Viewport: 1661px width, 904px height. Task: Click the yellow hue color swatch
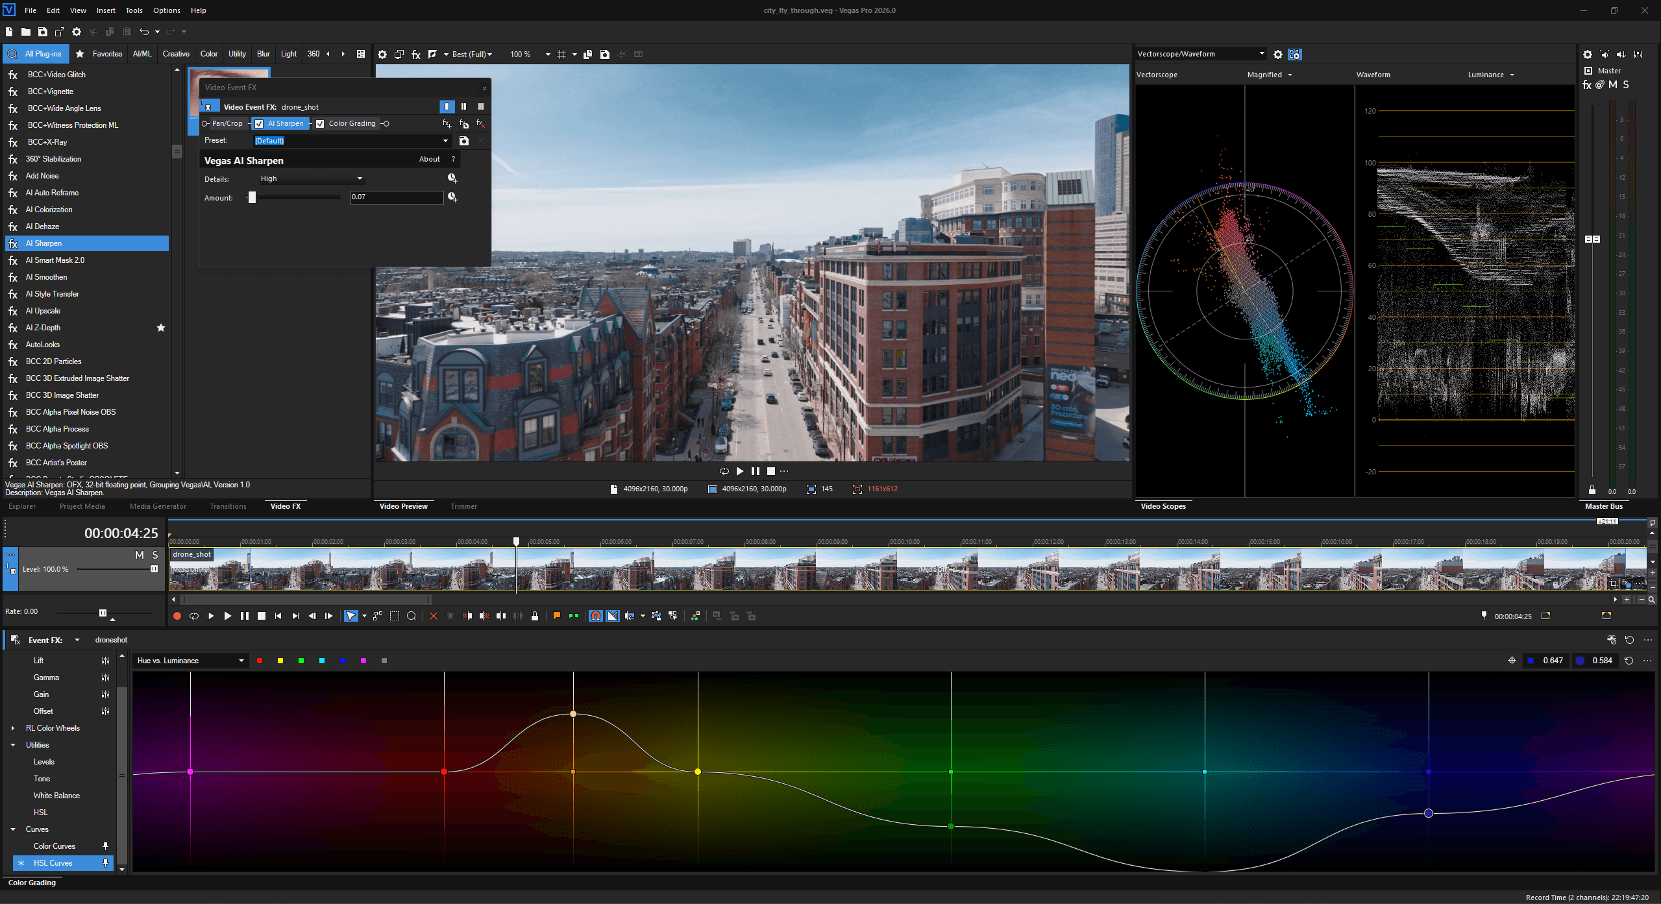(280, 661)
